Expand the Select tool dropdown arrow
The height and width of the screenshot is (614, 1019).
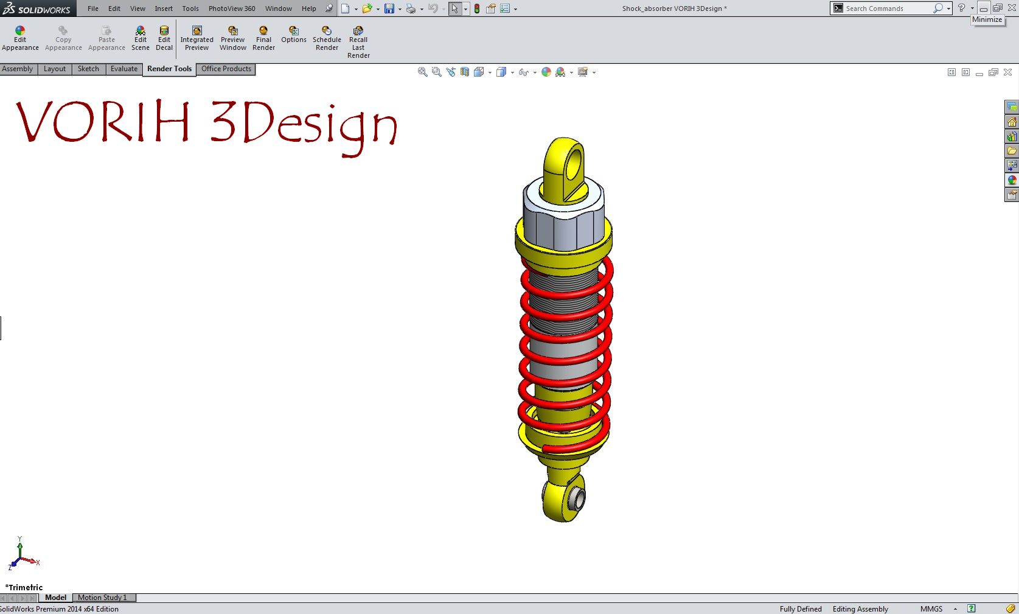[x=465, y=9]
